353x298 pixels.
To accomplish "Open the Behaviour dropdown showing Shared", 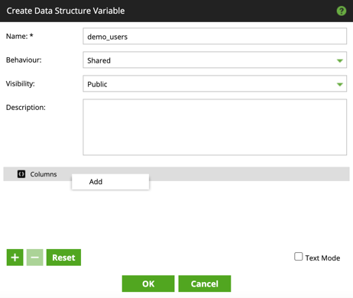I will (215, 60).
